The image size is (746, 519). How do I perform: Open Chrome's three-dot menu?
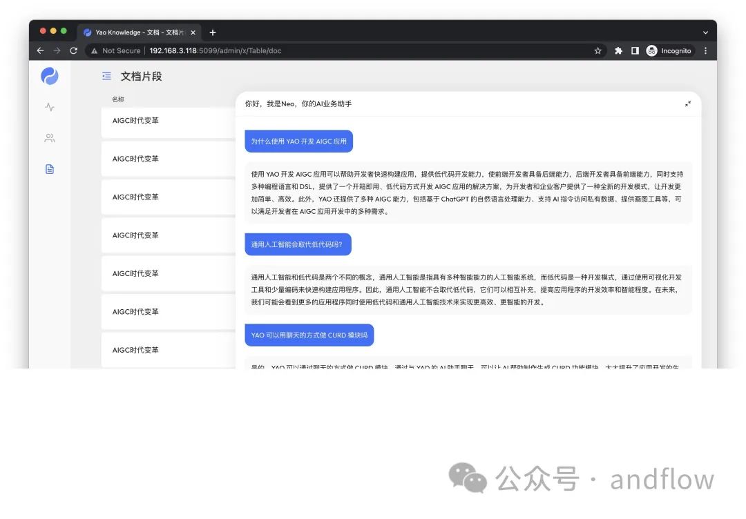pos(705,50)
